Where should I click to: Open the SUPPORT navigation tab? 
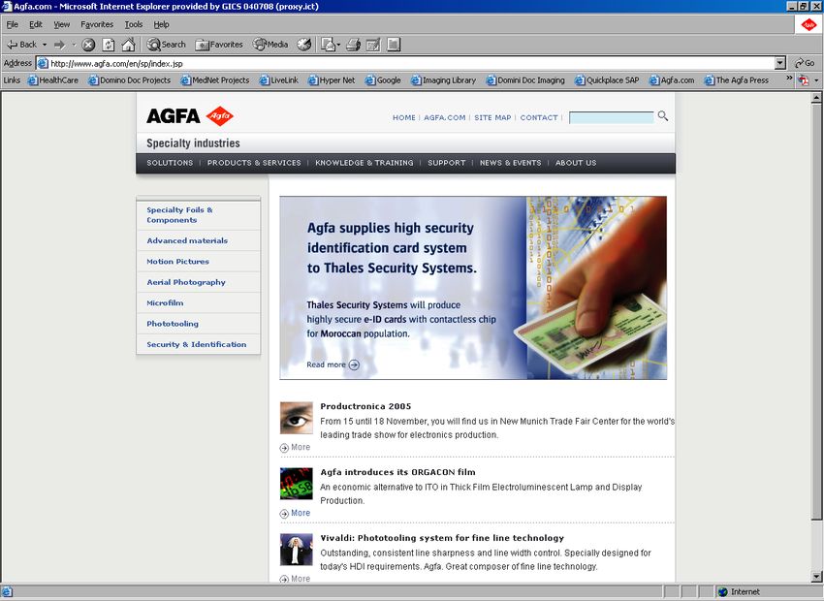(x=447, y=163)
